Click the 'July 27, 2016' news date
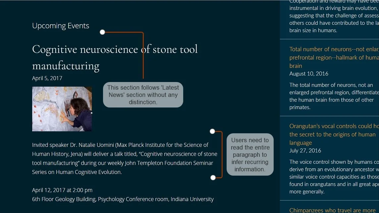Screen dimensions: 379x213 click(x=305, y=150)
